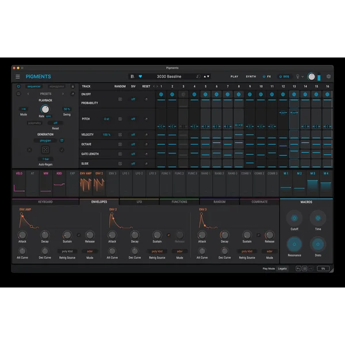Toggle step 1 on/off circle
The height and width of the screenshot is (345, 345).
click(x=161, y=94)
